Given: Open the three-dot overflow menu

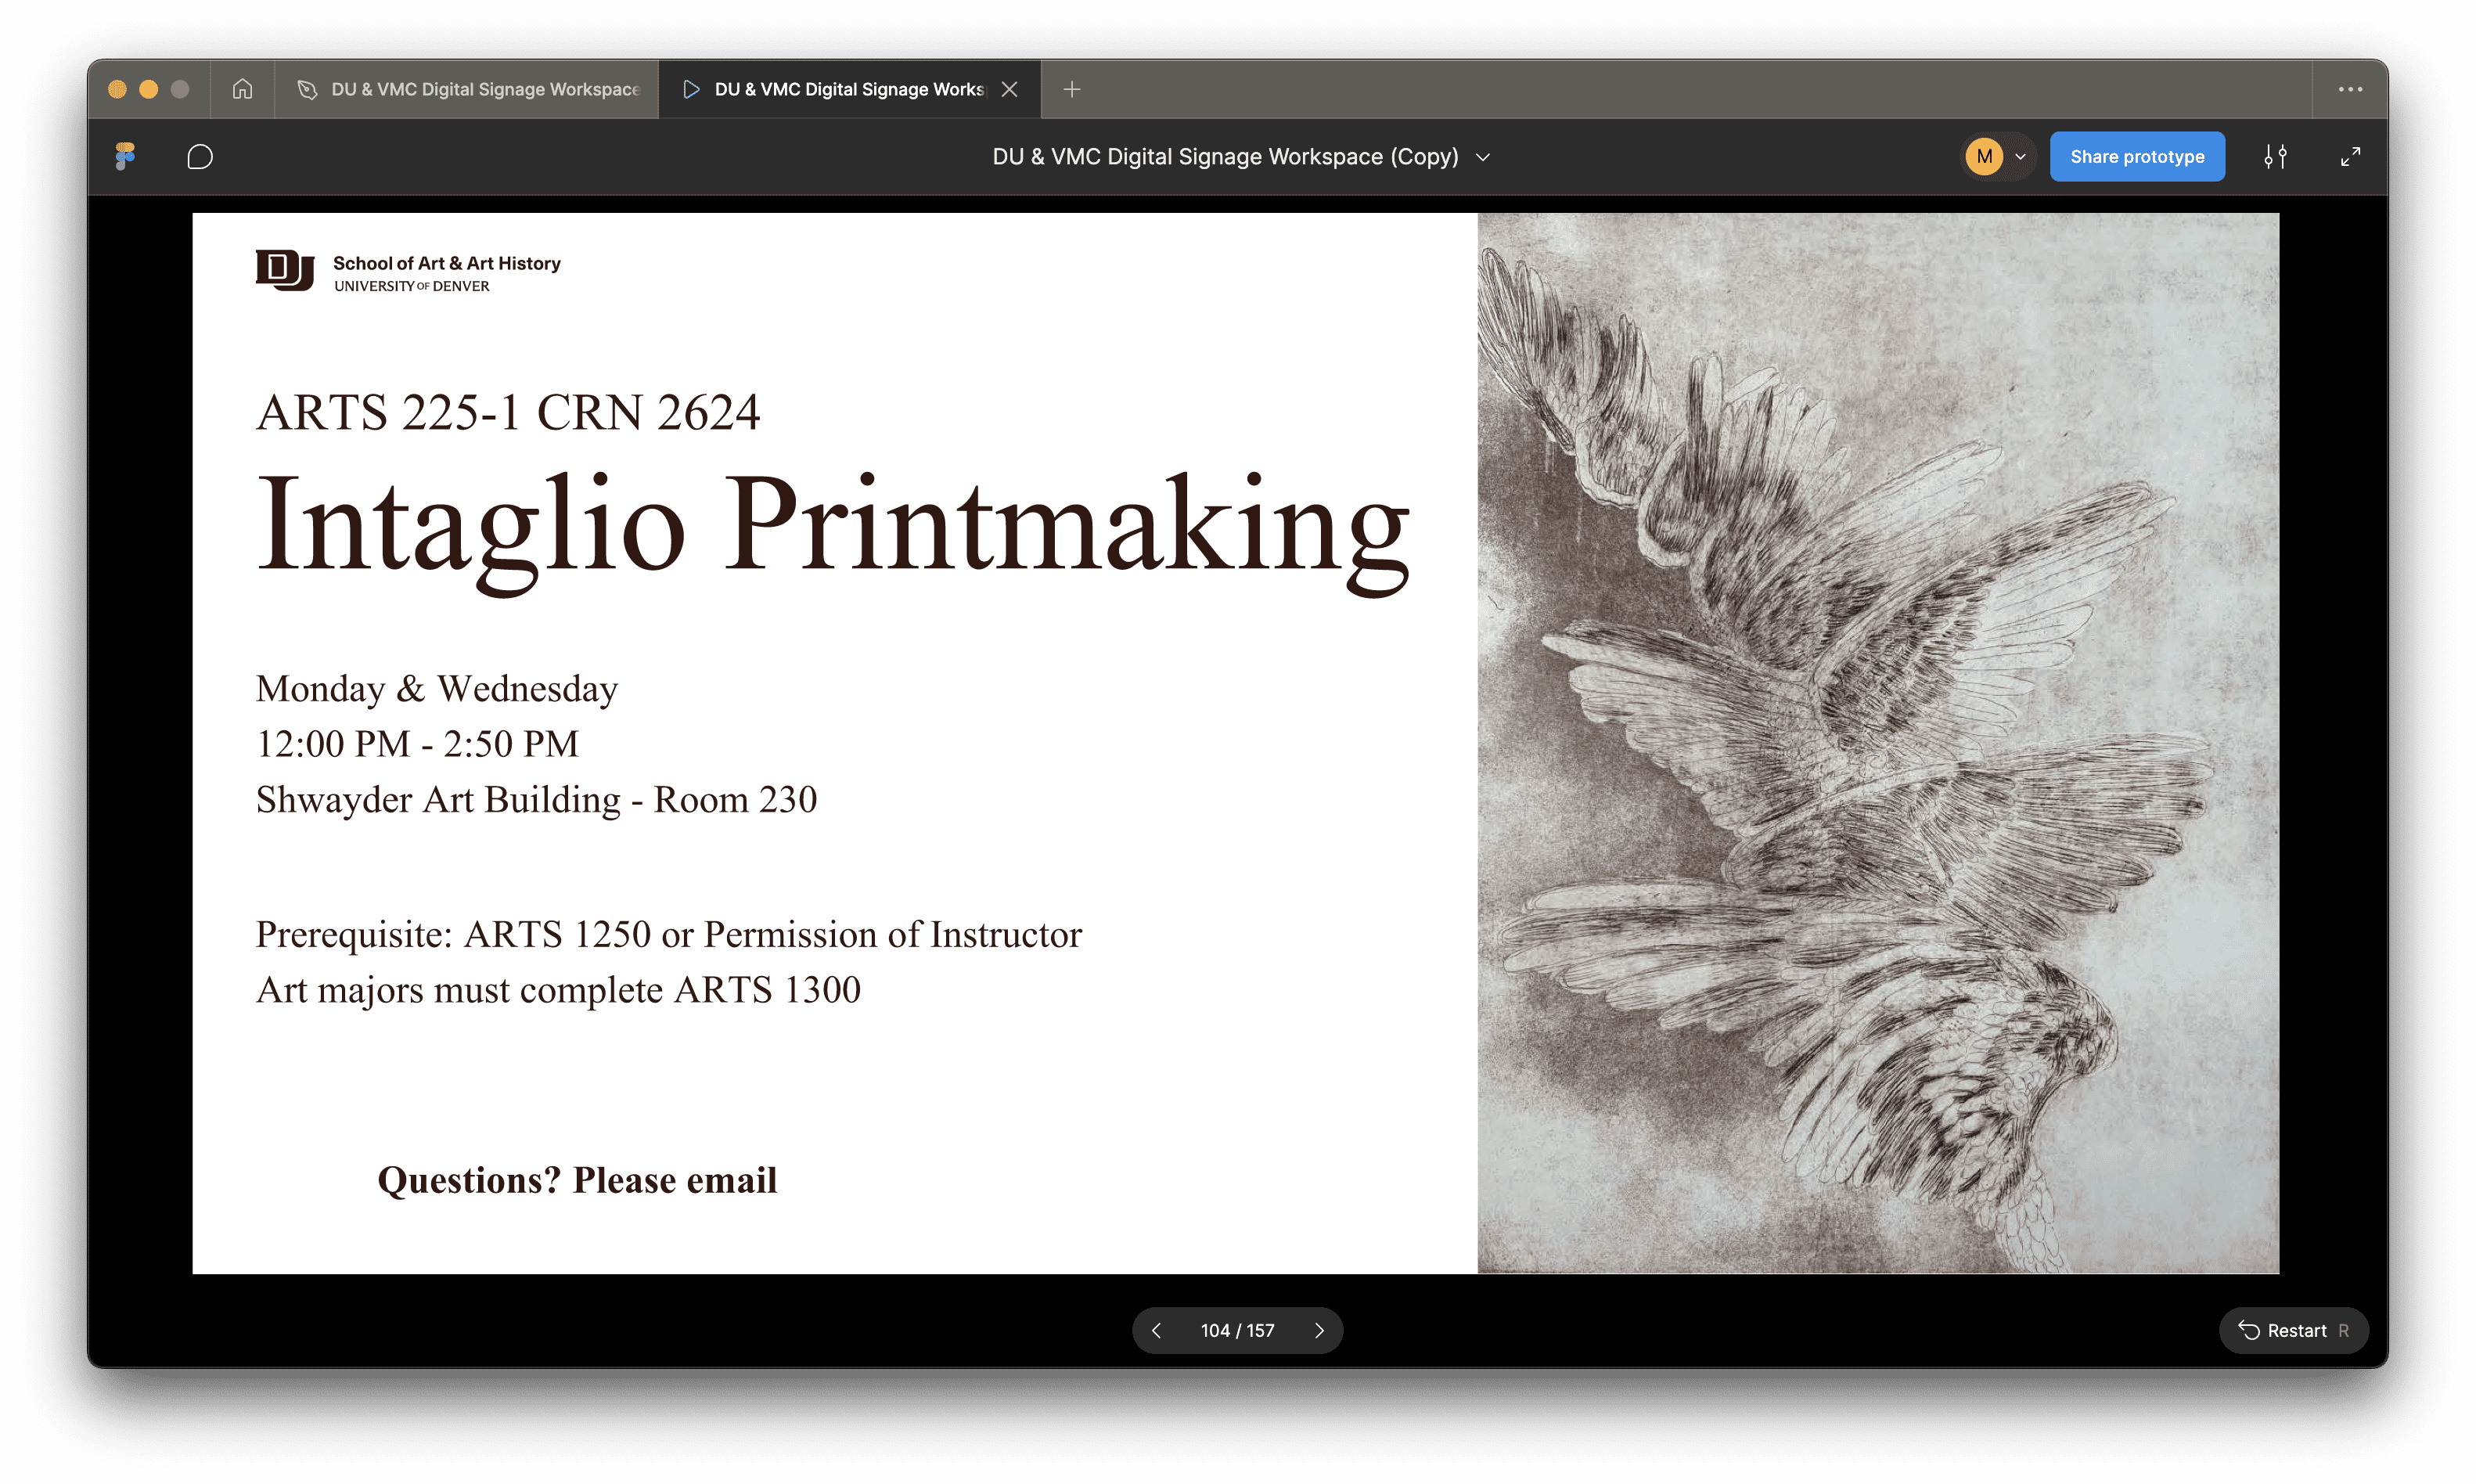Looking at the screenshot, I should (2350, 89).
